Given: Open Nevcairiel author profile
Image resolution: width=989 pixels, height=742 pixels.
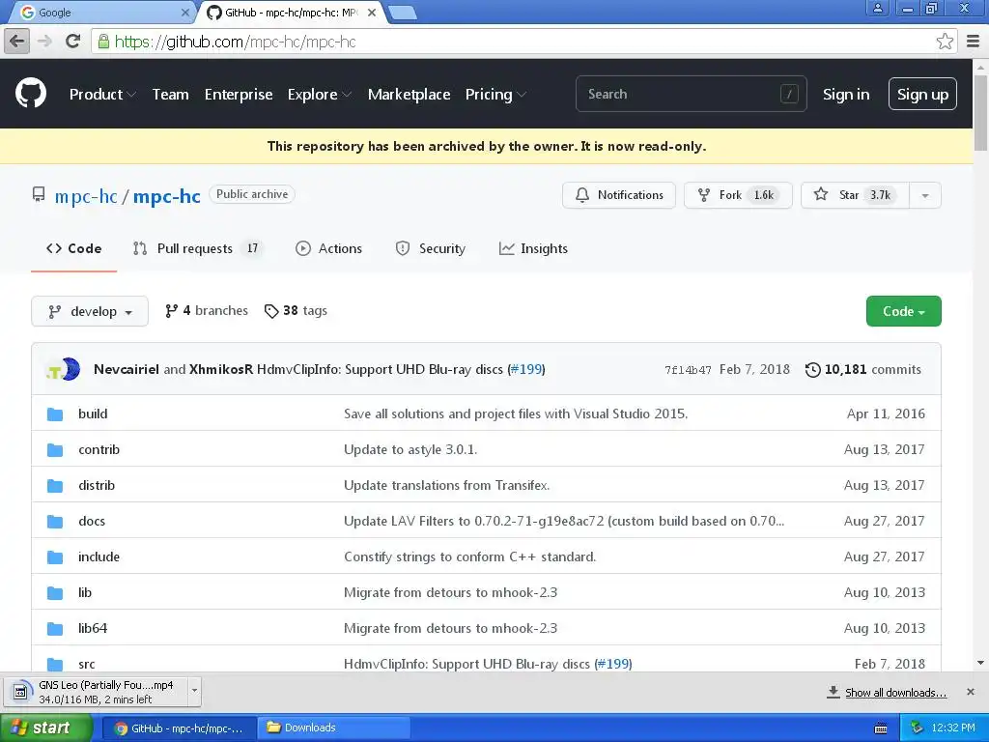Looking at the screenshot, I should (x=127, y=369).
